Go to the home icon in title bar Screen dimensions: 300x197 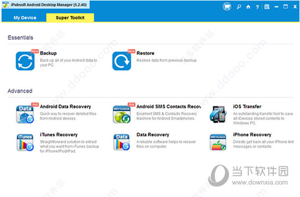tap(248, 7)
